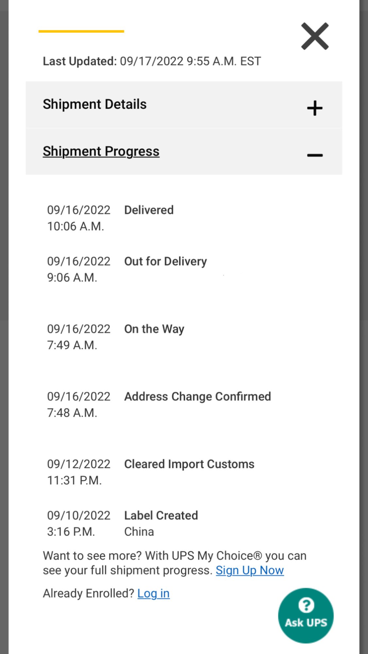Select the Shipment Progress heading
This screenshot has height=654, width=368.
coord(101,151)
